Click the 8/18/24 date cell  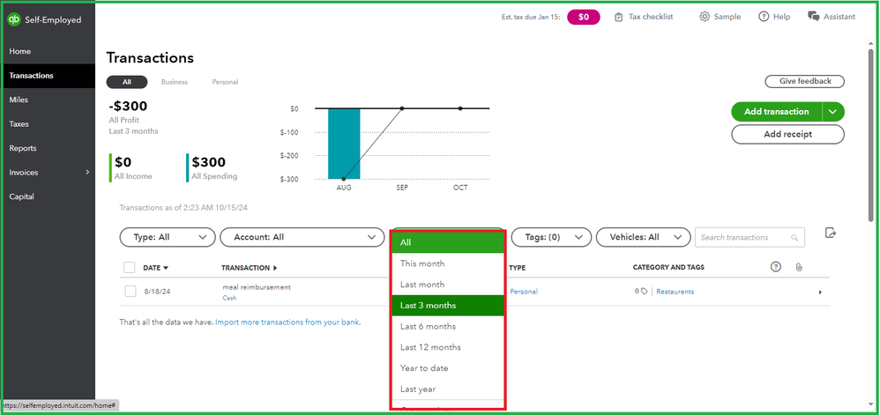click(x=157, y=292)
